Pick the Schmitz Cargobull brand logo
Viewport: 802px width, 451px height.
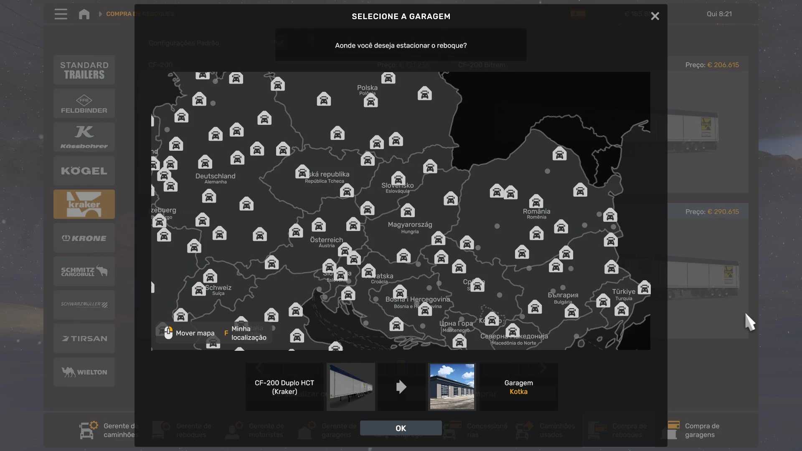click(x=84, y=271)
